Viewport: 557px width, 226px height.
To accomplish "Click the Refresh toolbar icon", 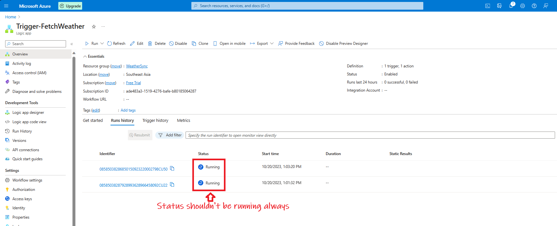I will [110, 44].
